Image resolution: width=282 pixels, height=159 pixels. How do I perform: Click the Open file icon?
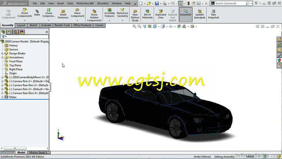pos(148,3)
